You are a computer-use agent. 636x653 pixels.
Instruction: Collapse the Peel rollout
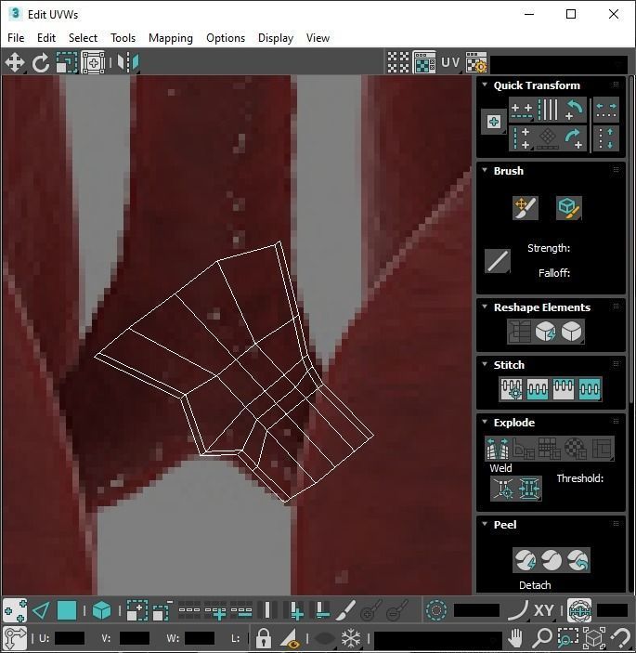(485, 524)
